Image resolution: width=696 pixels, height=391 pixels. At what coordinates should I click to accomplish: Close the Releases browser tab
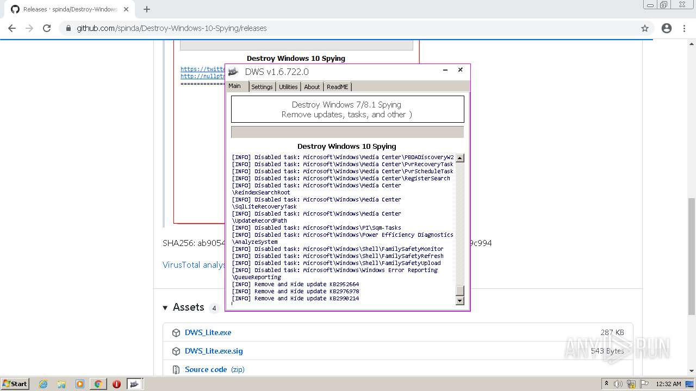126,9
